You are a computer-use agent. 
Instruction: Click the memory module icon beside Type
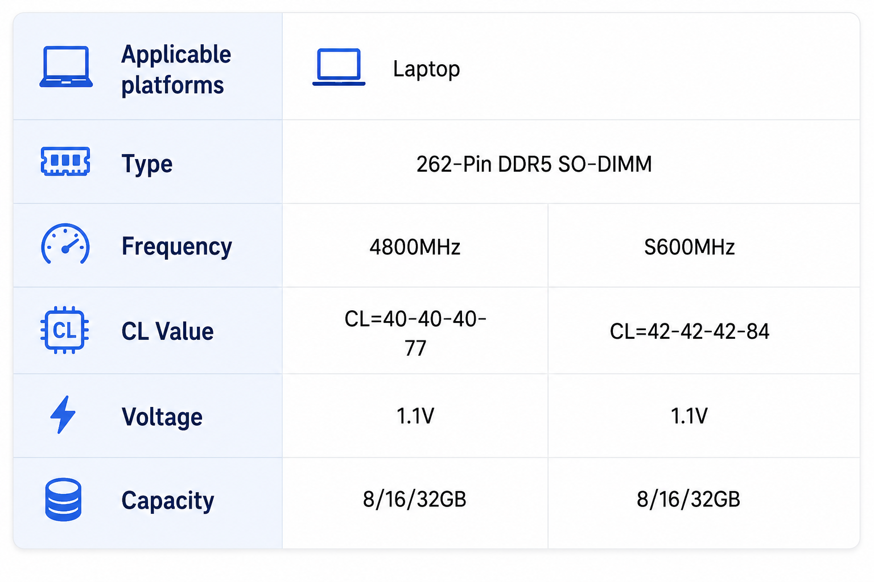coord(65,161)
